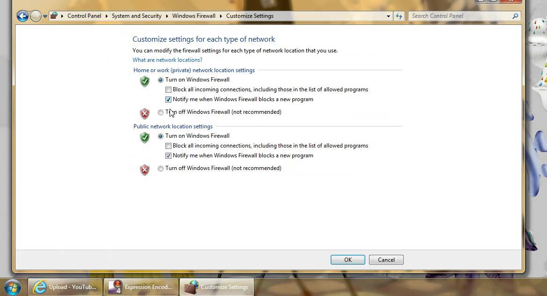Viewport: 547px width, 296px height.
Task: Refresh the page with the refresh icon
Action: 399,16
